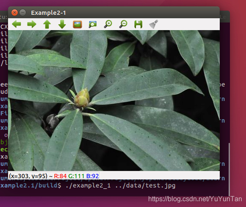Pan image right with the right arrow

[32, 24]
